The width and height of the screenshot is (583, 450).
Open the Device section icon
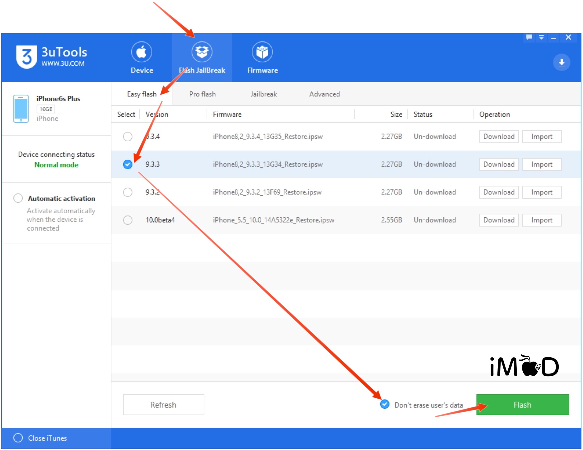click(142, 52)
